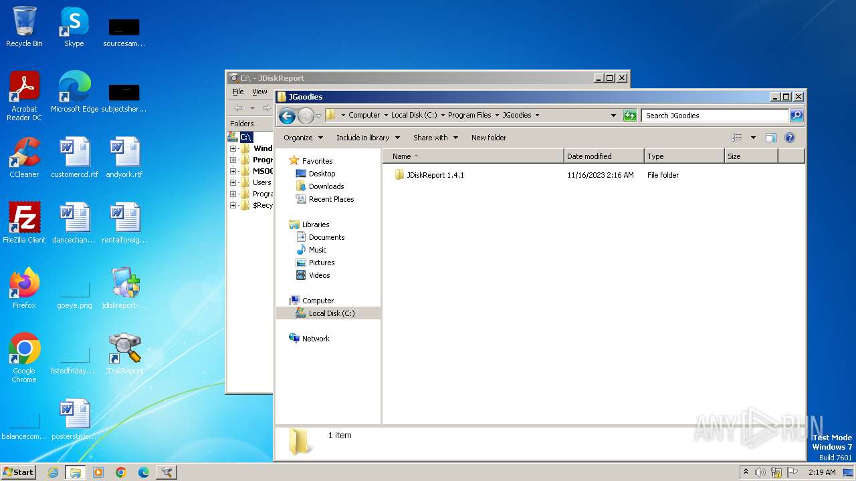Sort by the Type column header
Screen dimensions: 856x481
tap(684, 156)
